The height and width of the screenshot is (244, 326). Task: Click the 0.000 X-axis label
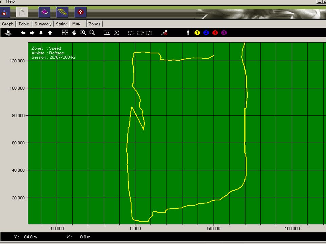[135, 229]
